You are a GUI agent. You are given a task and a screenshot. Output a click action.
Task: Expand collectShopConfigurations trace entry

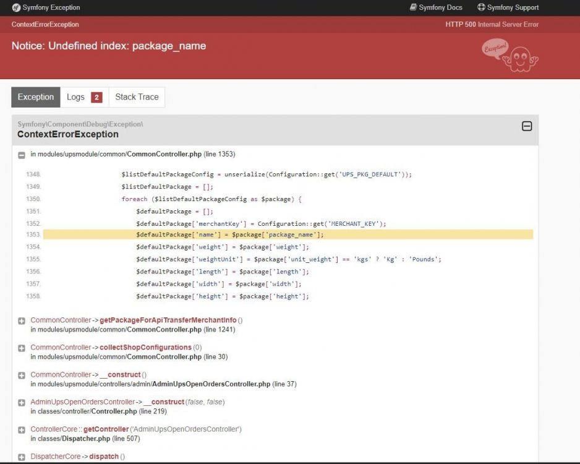pos(22,348)
